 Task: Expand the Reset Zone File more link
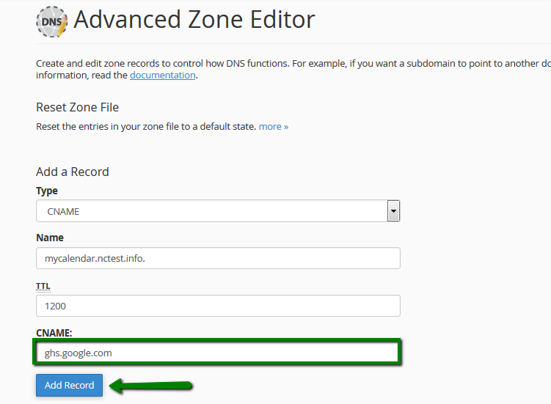(274, 126)
